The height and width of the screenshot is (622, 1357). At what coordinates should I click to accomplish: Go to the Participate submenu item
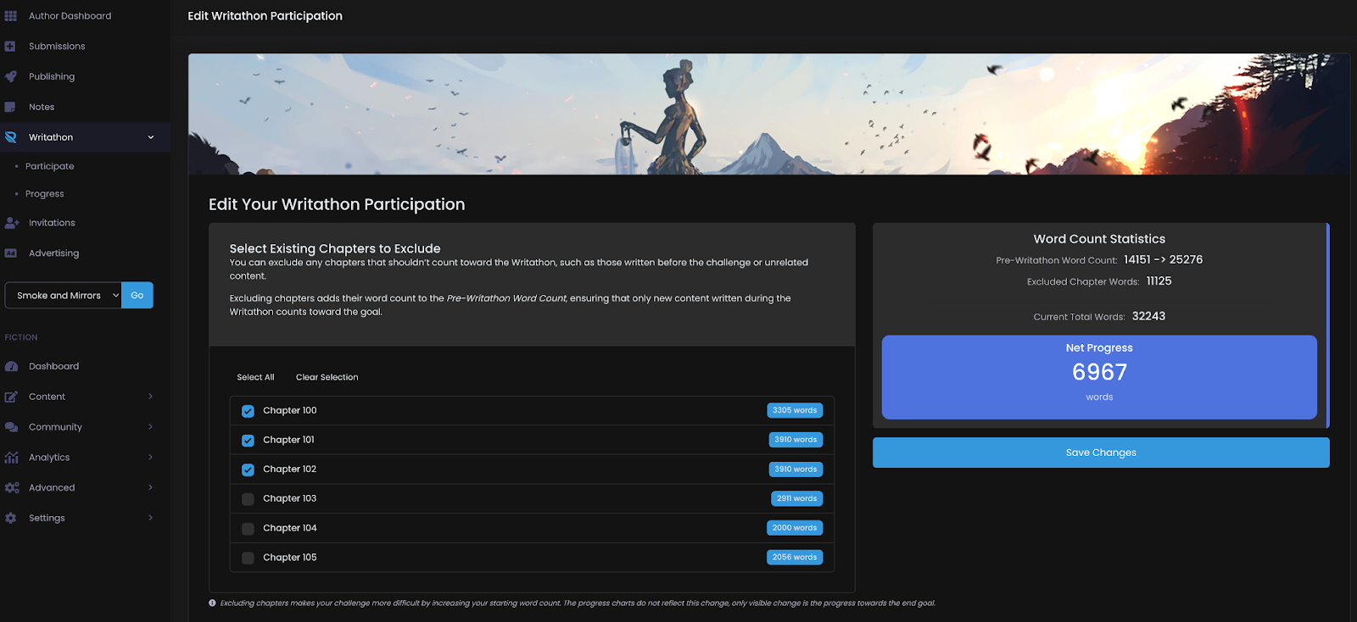pos(50,166)
